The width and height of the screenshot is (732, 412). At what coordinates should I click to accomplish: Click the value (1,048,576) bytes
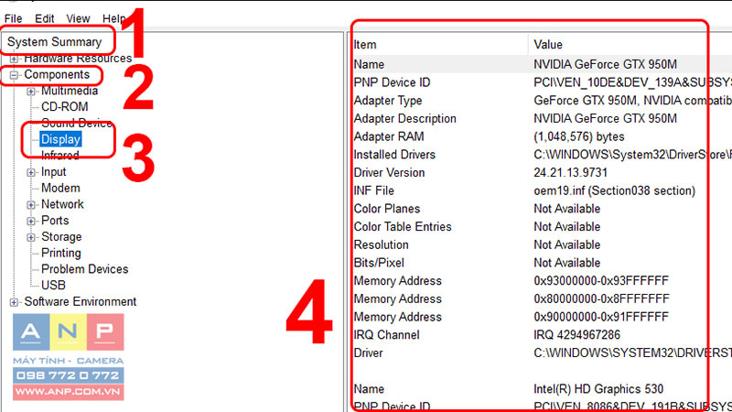579,136
